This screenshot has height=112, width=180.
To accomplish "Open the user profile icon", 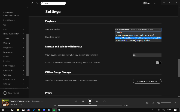I will (x=145, y=3).
